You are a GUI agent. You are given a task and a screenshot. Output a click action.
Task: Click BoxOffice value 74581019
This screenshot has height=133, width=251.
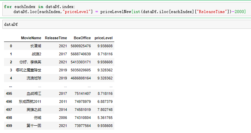pos(82,110)
